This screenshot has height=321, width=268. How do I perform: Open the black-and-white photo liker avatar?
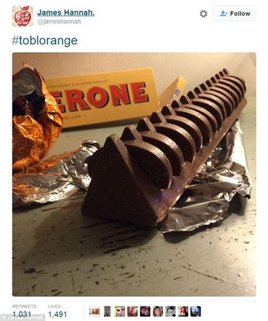pos(170,311)
